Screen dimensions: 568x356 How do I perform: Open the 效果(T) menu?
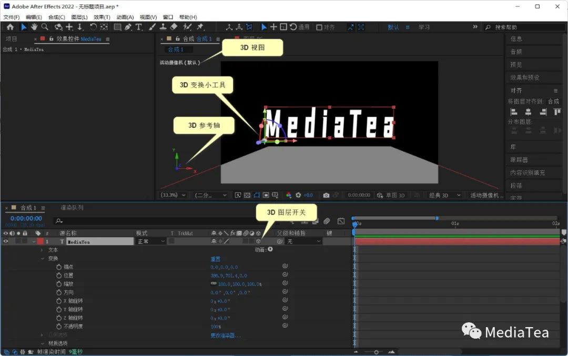coord(102,17)
